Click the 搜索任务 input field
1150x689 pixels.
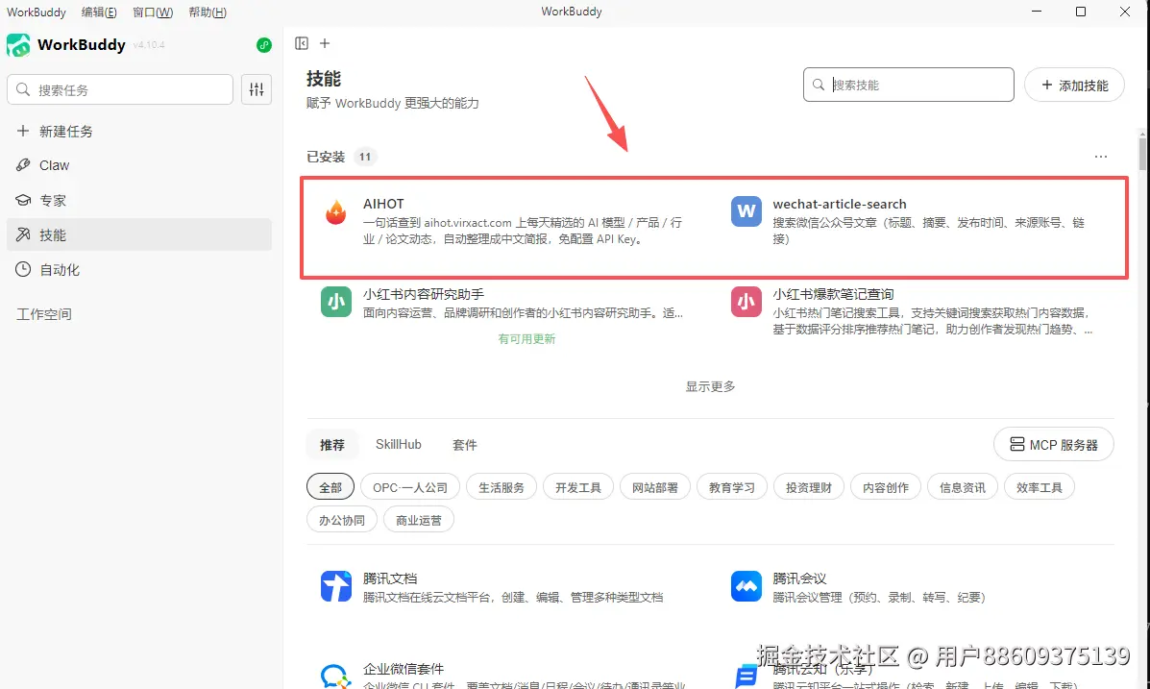click(x=120, y=89)
